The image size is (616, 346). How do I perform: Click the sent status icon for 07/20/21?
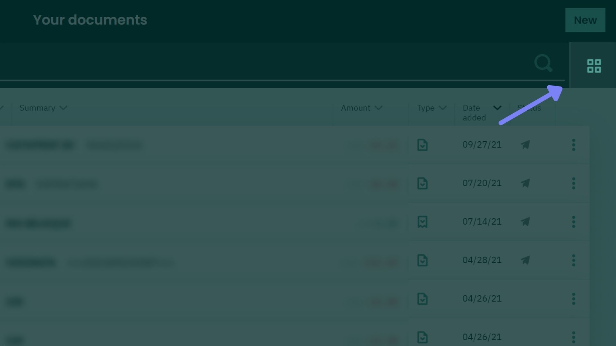click(x=525, y=183)
